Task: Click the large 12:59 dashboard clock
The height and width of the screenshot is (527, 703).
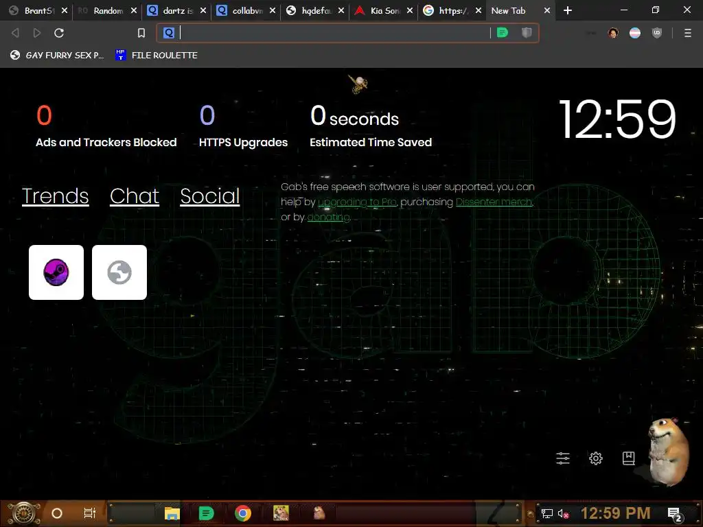Action: (x=618, y=119)
